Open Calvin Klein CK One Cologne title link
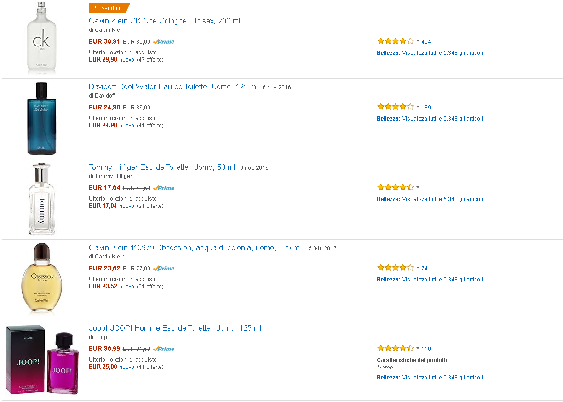 pos(164,21)
